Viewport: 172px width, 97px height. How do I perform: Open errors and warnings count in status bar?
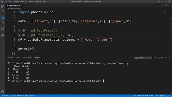pos(33,96)
